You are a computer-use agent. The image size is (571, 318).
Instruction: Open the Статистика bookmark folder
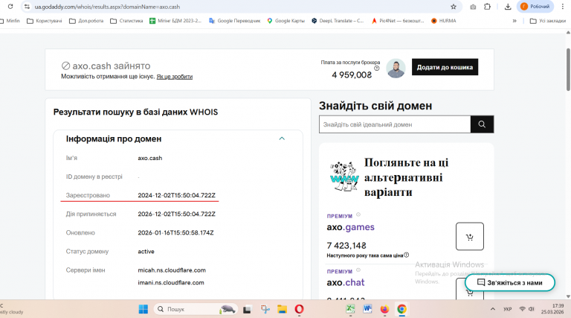coord(126,21)
